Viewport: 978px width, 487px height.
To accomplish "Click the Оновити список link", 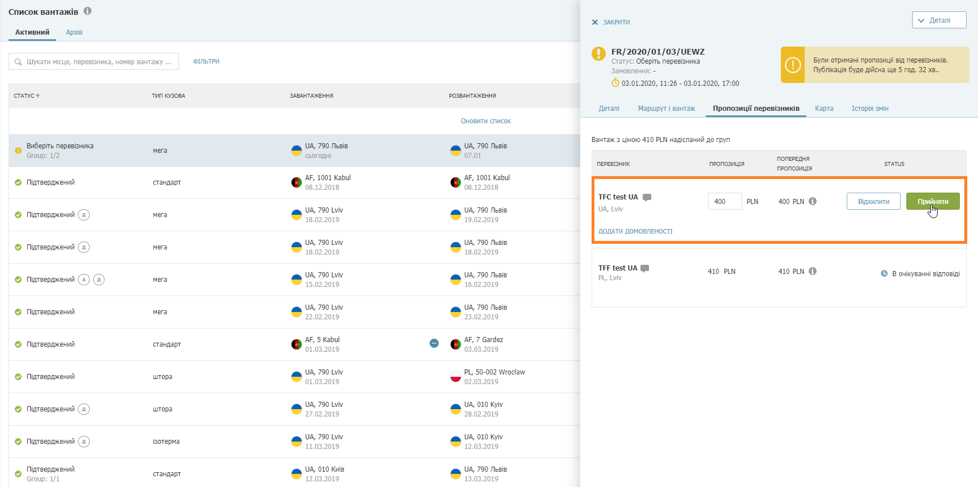I will coord(486,121).
